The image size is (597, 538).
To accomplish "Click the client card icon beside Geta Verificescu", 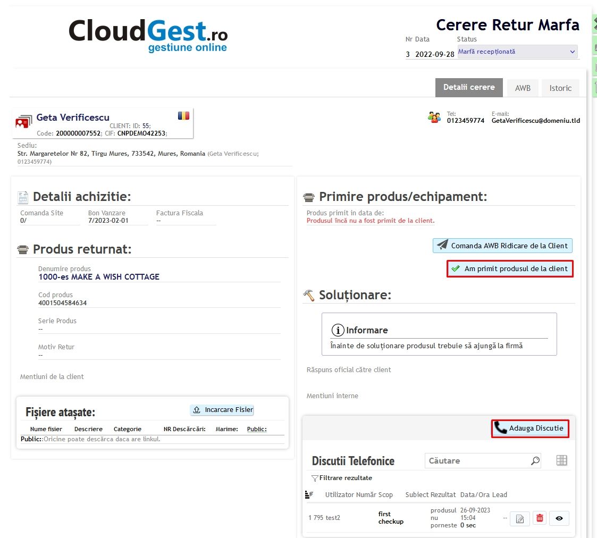I will click(23, 121).
